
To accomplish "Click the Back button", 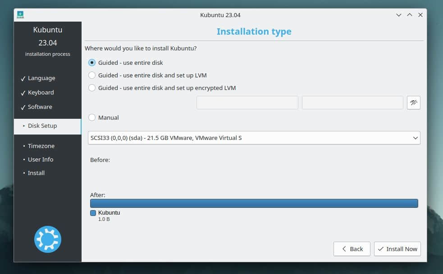I will 352,249.
